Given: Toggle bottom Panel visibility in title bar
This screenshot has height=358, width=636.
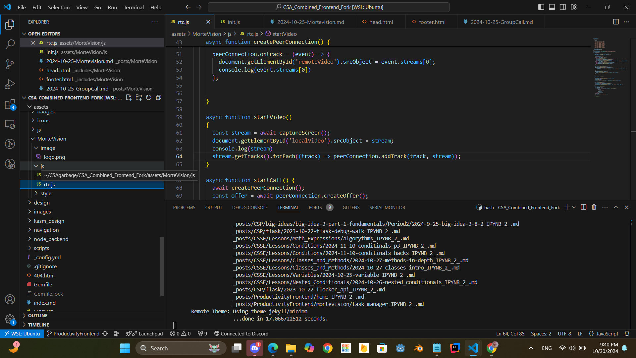Looking at the screenshot, I should (x=552, y=7).
